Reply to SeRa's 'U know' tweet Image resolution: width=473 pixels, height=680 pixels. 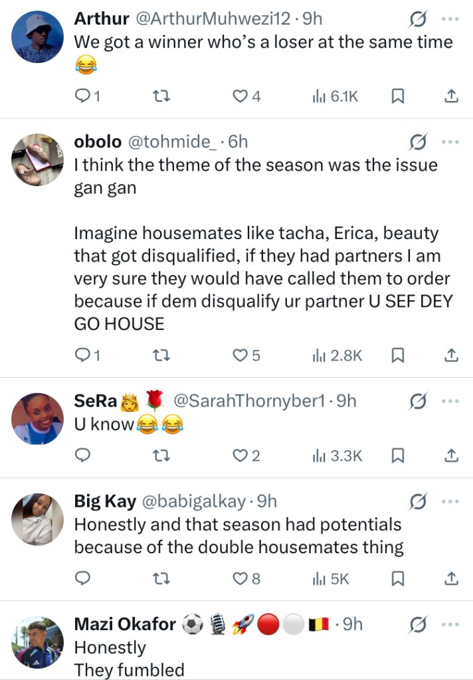[82, 456]
